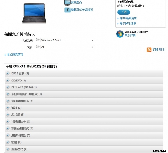The height and width of the screenshot is (153, 168).
Task: Click the 訂閱 RSS link text
Action: pyautogui.click(x=159, y=50)
